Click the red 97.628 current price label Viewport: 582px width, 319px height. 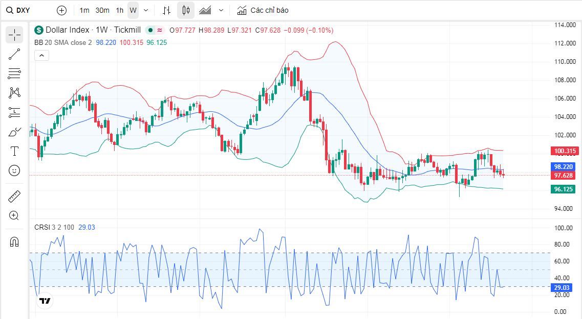click(564, 176)
